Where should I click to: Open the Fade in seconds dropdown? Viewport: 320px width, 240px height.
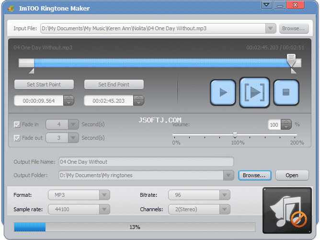pos(73,124)
